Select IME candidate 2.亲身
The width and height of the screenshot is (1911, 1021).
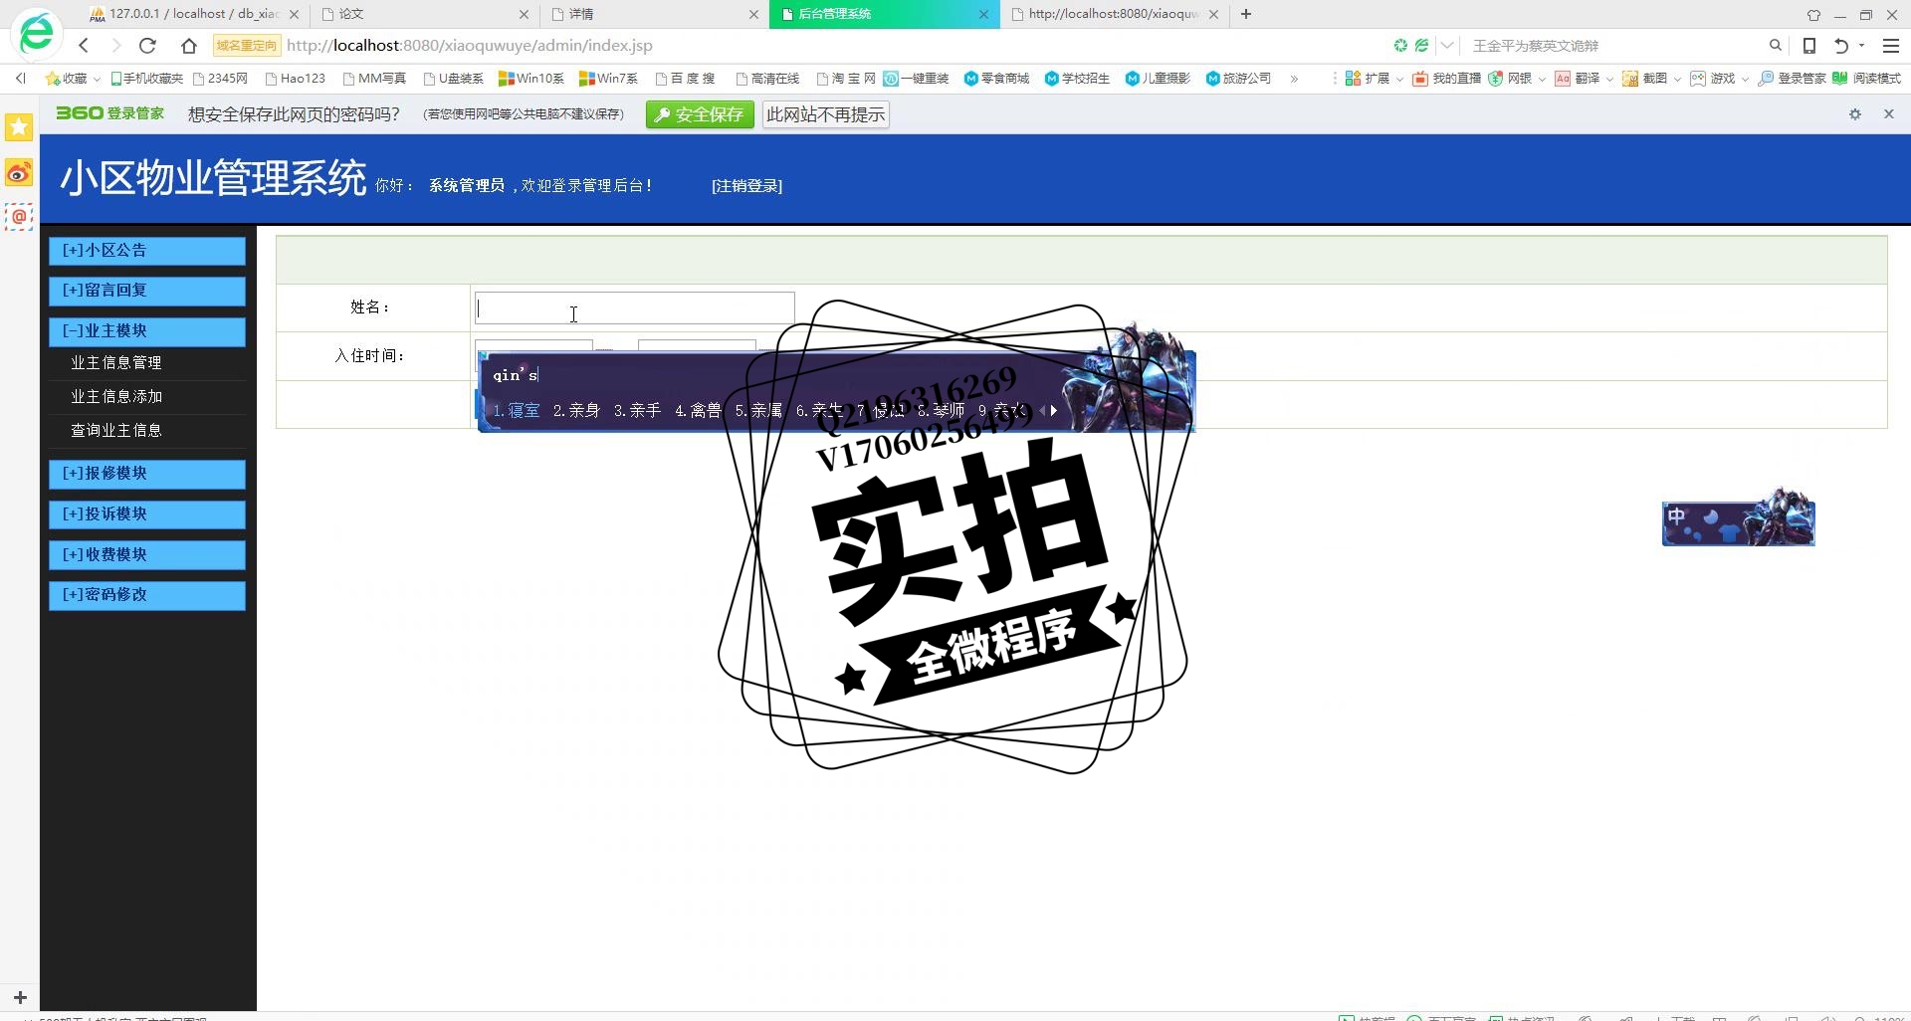(x=576, y=410)
